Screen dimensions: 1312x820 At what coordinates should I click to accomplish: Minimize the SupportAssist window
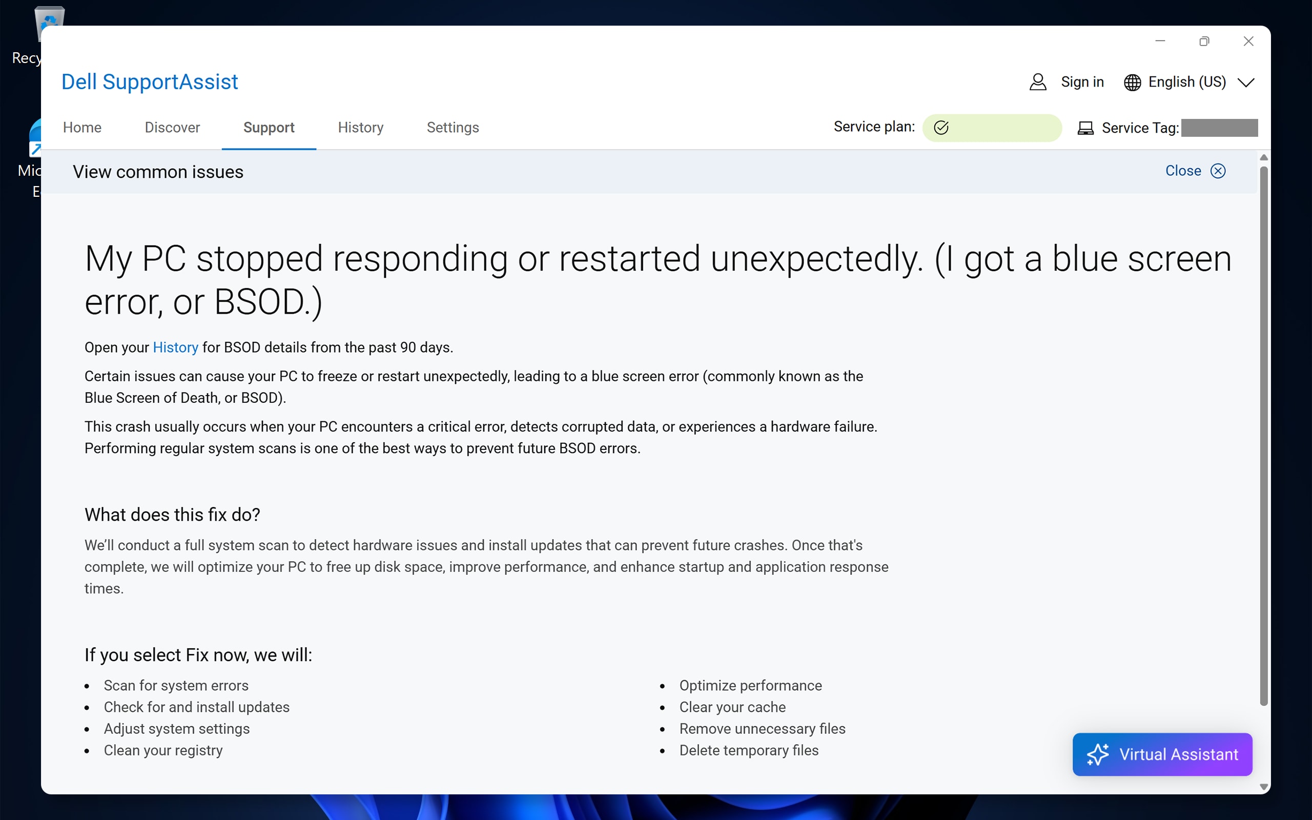pos(1160,41)
